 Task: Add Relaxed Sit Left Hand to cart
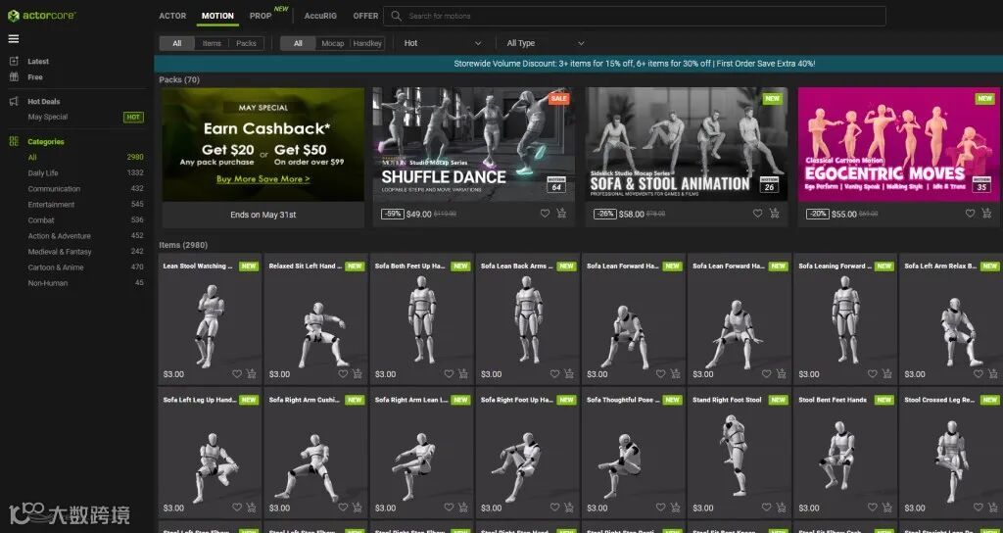358,373
